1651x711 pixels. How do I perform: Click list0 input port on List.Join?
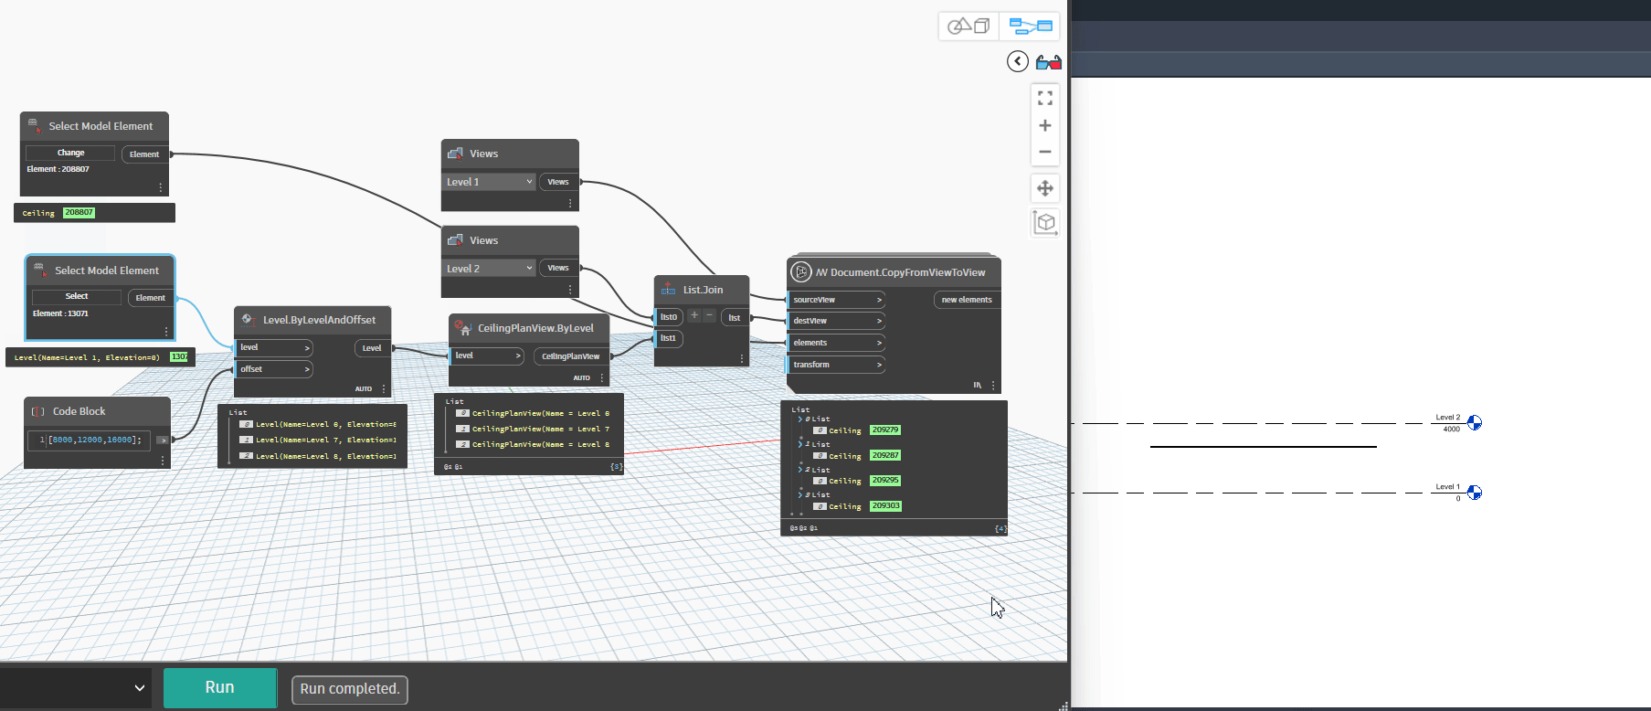click(x=669, y=317)
